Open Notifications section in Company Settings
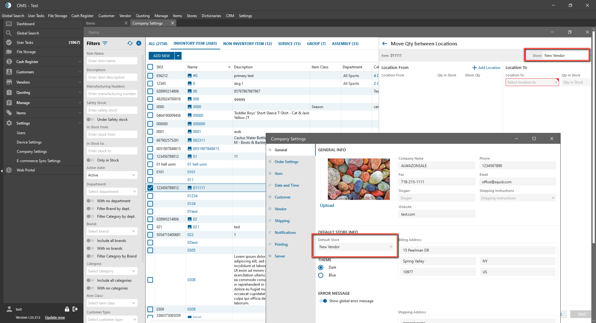Screen dimensions: 596x323 [285, 233]
